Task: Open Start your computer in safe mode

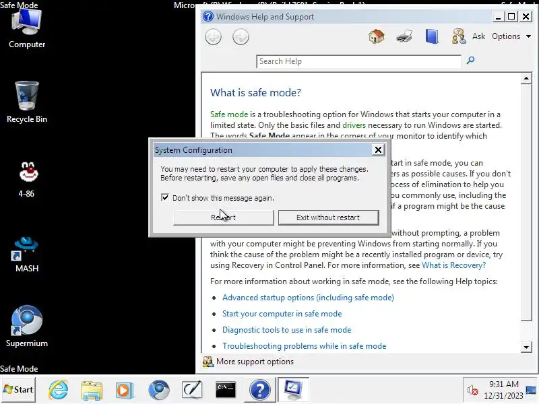Action: (x=282, y=314)
